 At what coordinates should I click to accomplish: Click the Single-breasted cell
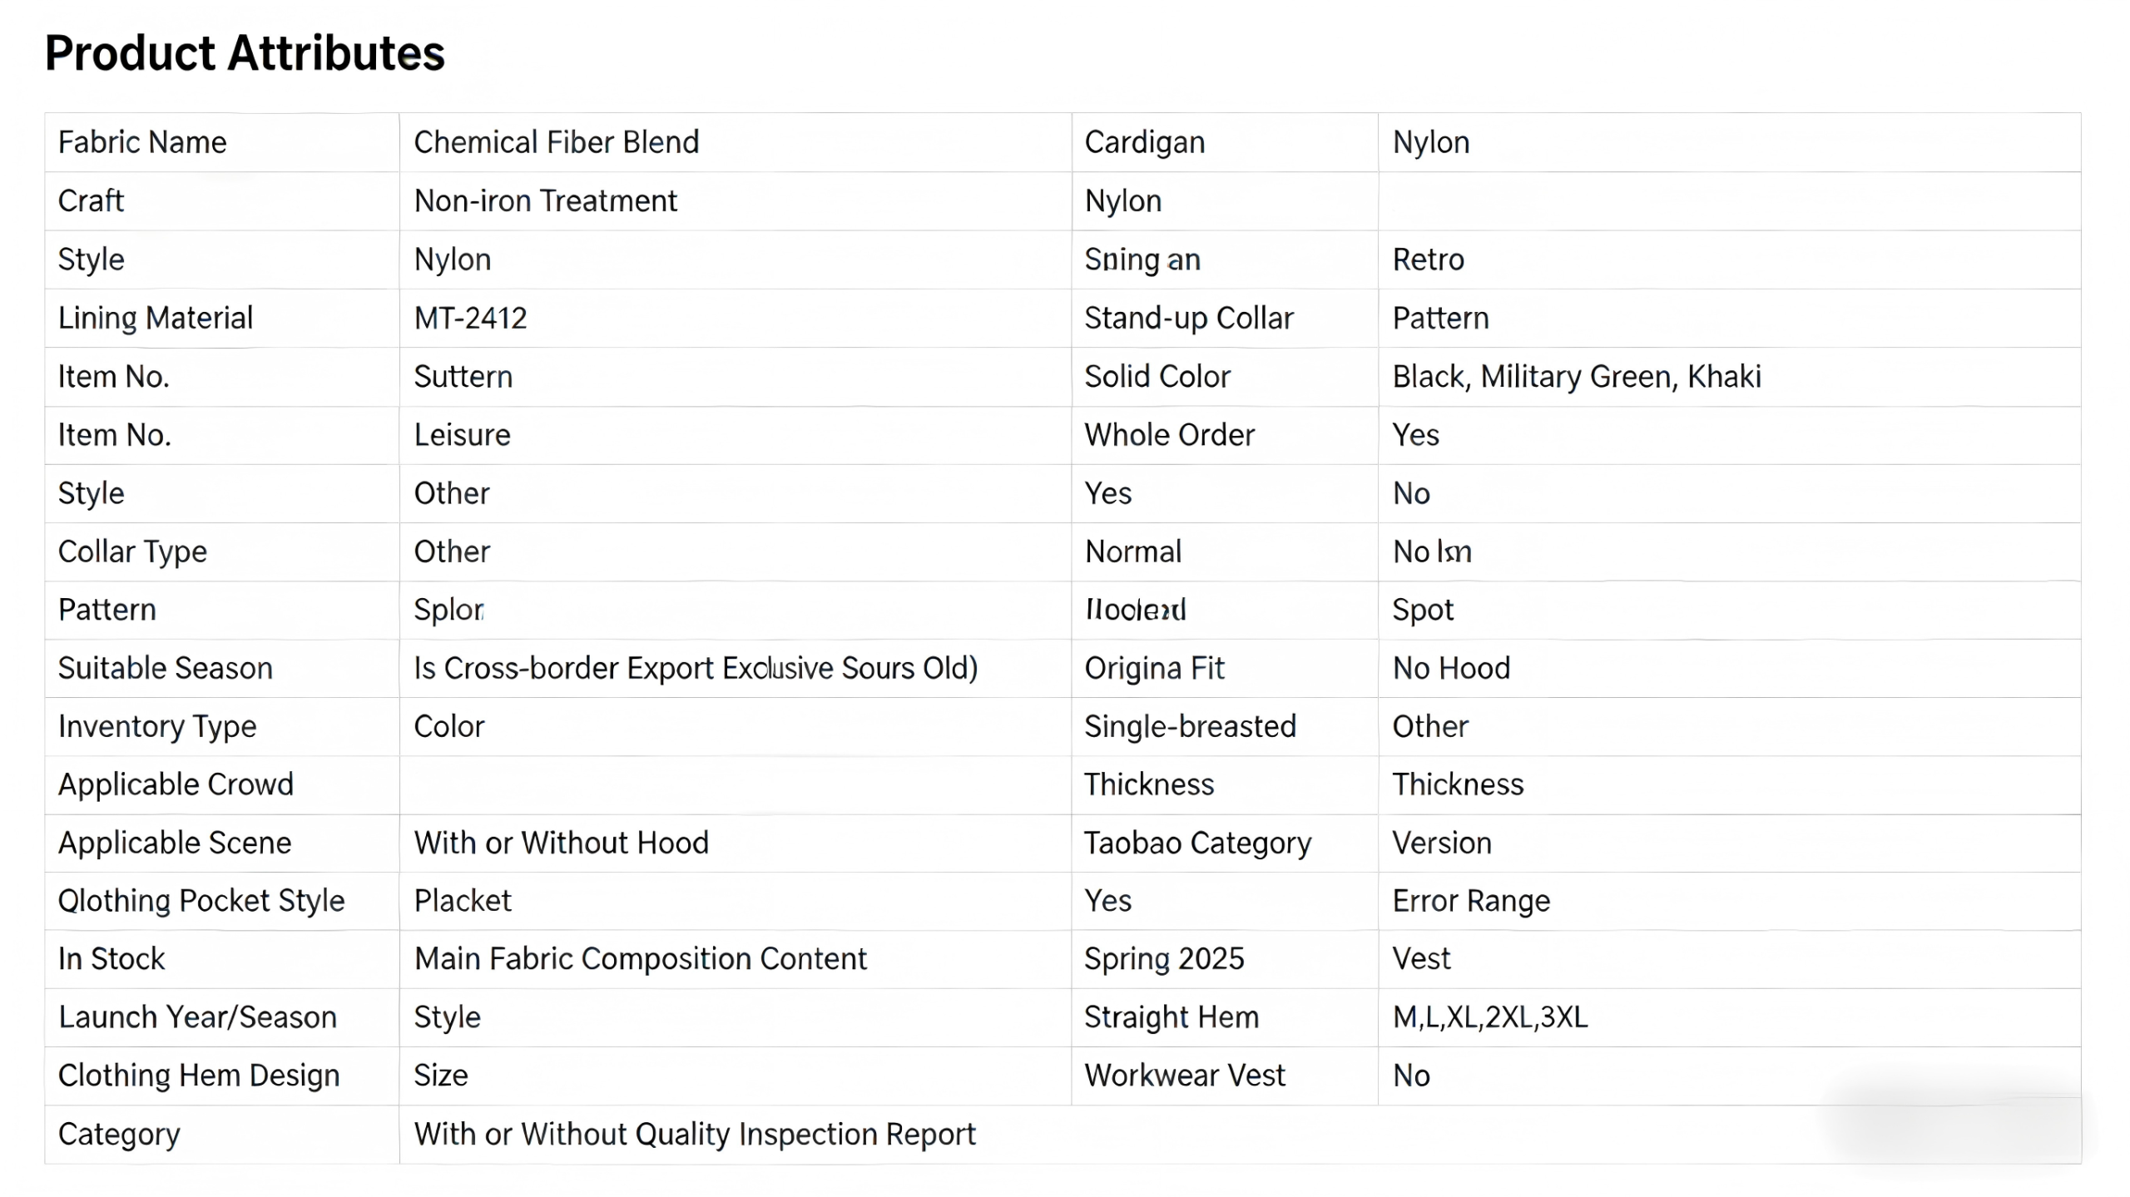[x=1190, y=726]
